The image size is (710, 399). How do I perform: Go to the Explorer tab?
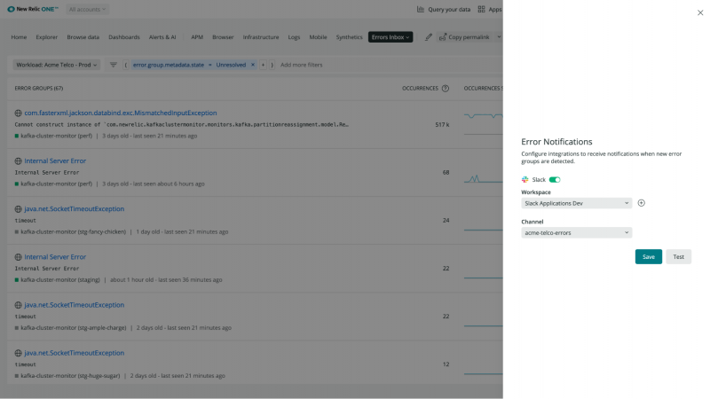(x=47, y=37)
